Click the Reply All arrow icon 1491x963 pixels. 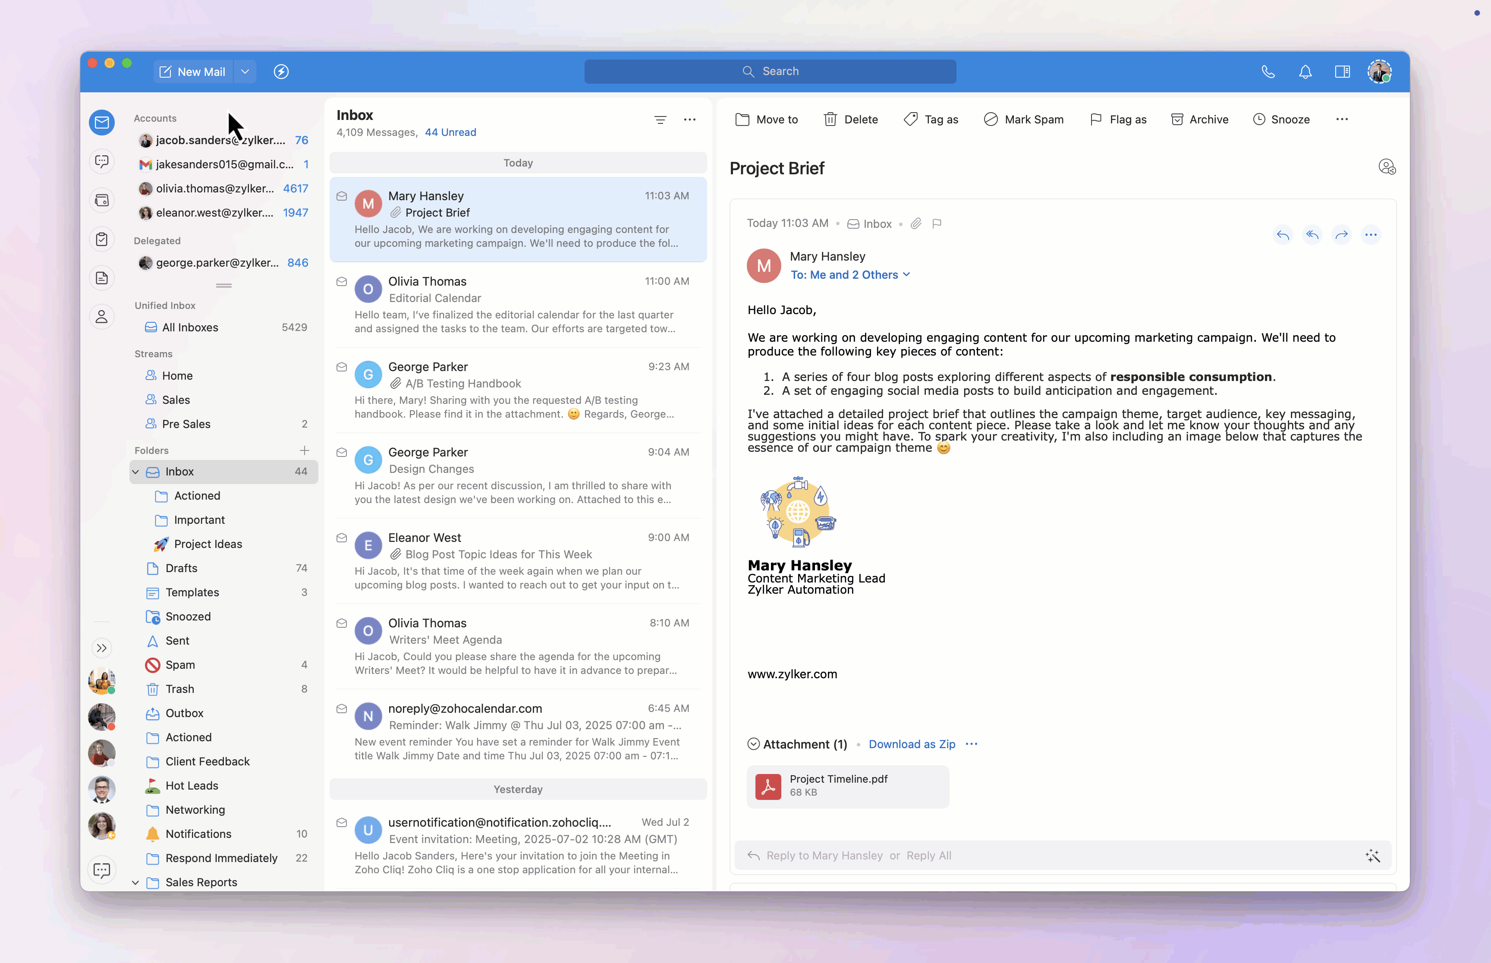1312,235
